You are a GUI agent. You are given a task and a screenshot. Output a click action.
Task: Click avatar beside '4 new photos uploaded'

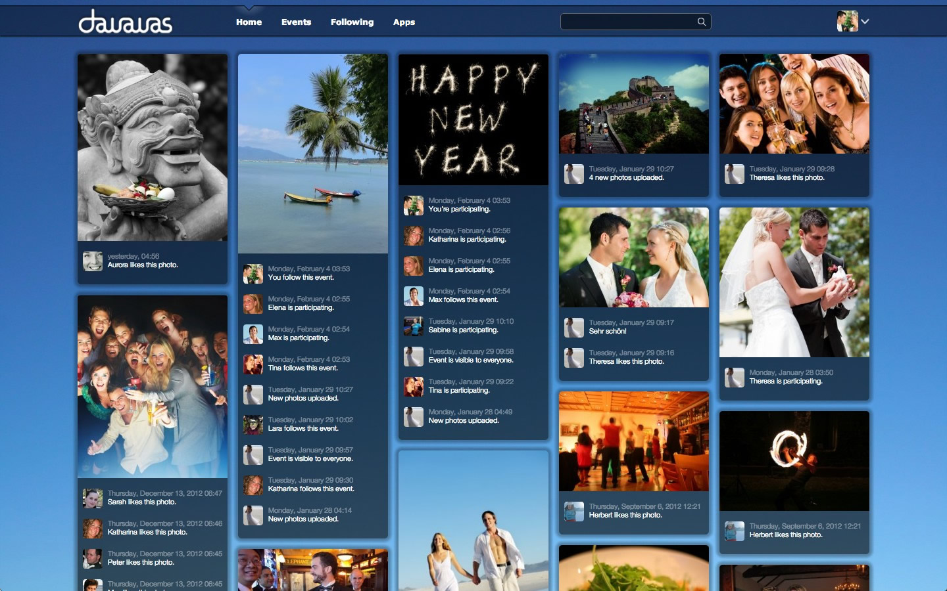574,174
